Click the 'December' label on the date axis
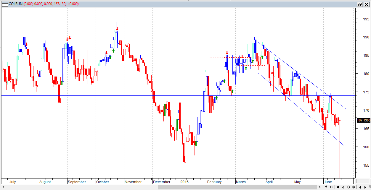 tap(162, 182)
